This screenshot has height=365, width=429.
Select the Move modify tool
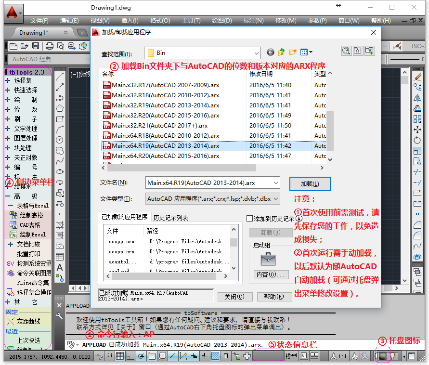click(x=417, y=130)
